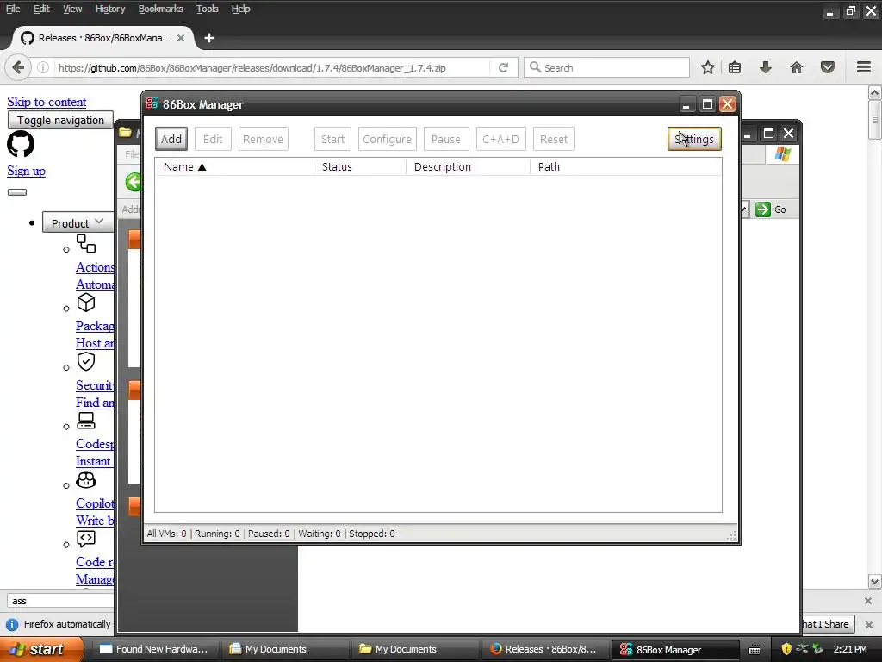Close the Releases browser tab
The image size is (882, 662).
click(x=181, y=38)
